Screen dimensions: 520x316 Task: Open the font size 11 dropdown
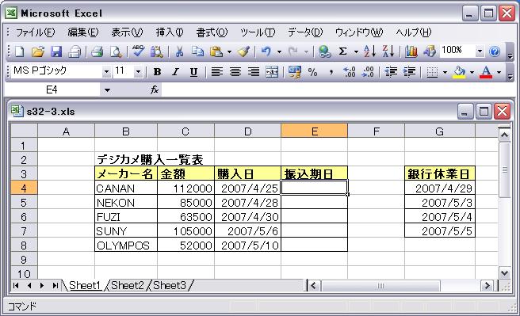(x=138, y=71)
